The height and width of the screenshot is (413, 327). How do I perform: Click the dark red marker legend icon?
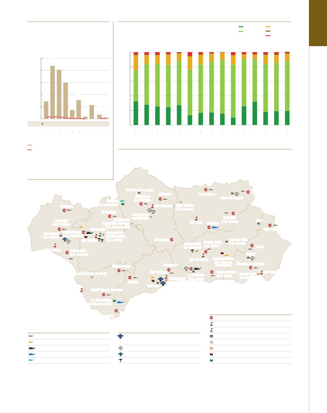tap(211, 354)
